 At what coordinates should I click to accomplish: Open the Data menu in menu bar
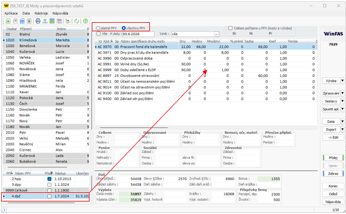(26, 13)
